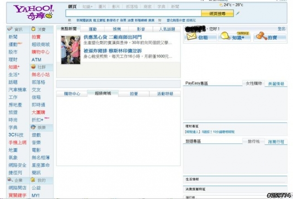Select the 知識+ search tab
This screenshot has height=199, width=293.
click(87, 7)
